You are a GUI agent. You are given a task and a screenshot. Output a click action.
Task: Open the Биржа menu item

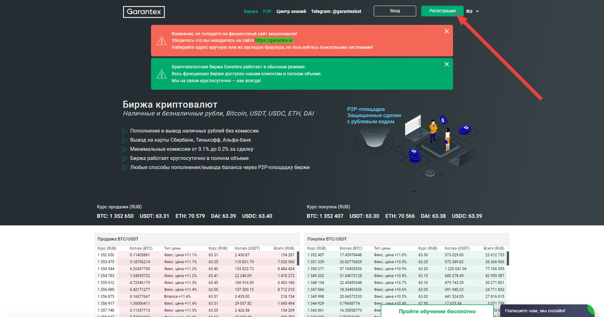[x=251, y=11]
